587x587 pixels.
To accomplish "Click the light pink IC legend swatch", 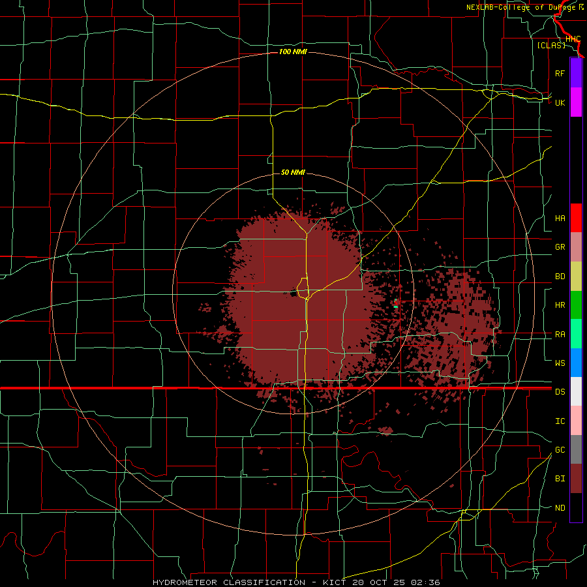I will 576,421.
